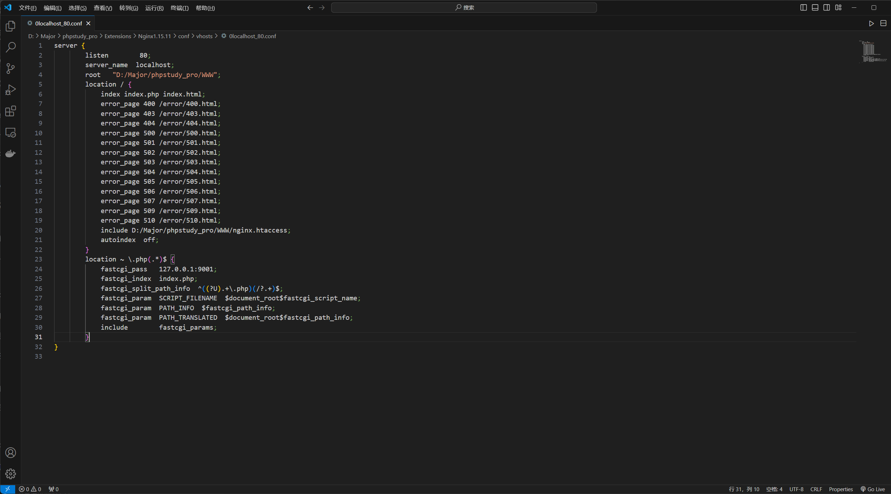The image size is (891, 494).
Task: Click line number 23 in gutter
Action: (39, 259)
